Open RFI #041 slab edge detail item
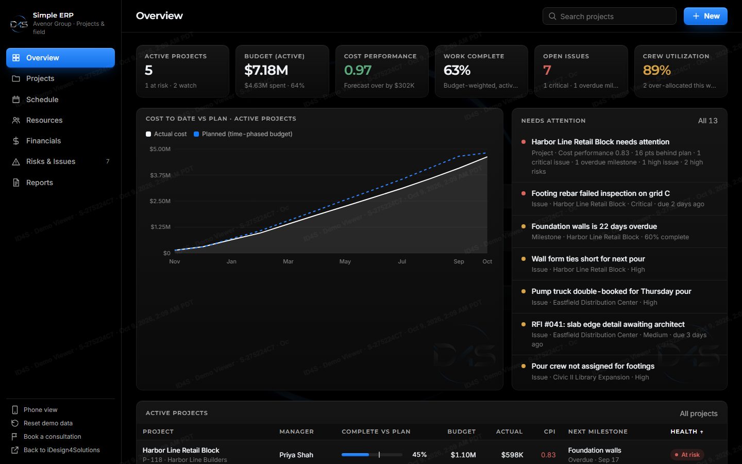 tap(619, 334)
